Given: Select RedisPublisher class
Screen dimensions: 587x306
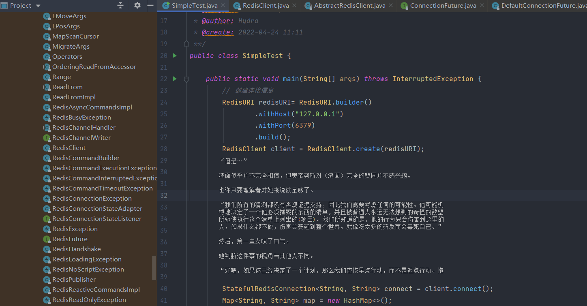Looking at the screenshot, I should 74,280.
